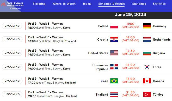Click the Poland flag icon
Viewport: 172px width, 101px height.
point(114,26)
